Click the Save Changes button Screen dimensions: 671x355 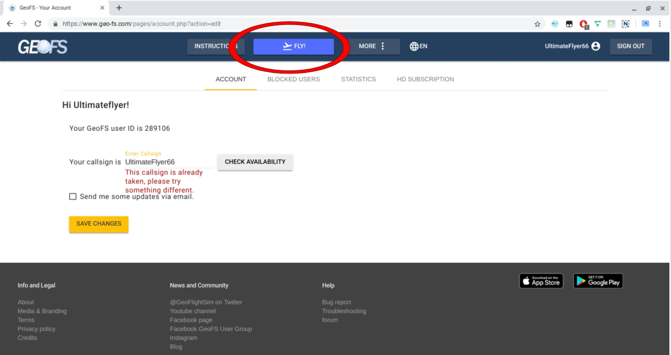(x=99, y=224)
